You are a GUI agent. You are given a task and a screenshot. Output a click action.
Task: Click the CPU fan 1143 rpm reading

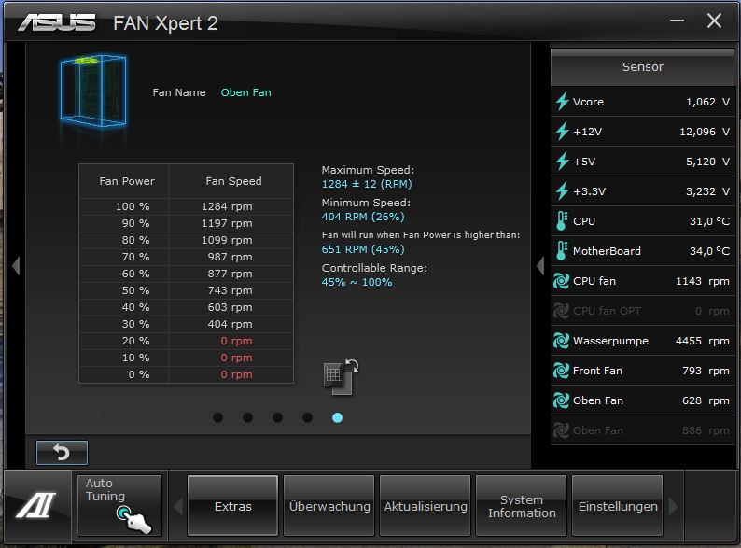(x=702, y=281)
